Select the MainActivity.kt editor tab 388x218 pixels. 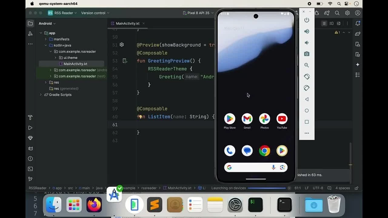coord(127,24)
